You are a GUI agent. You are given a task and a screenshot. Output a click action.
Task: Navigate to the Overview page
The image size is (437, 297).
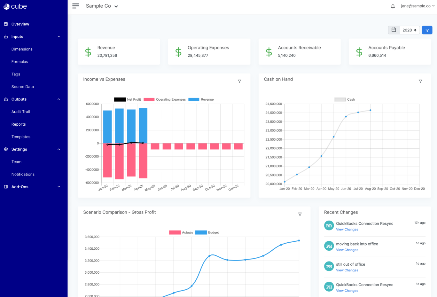[x=20, y=24]
